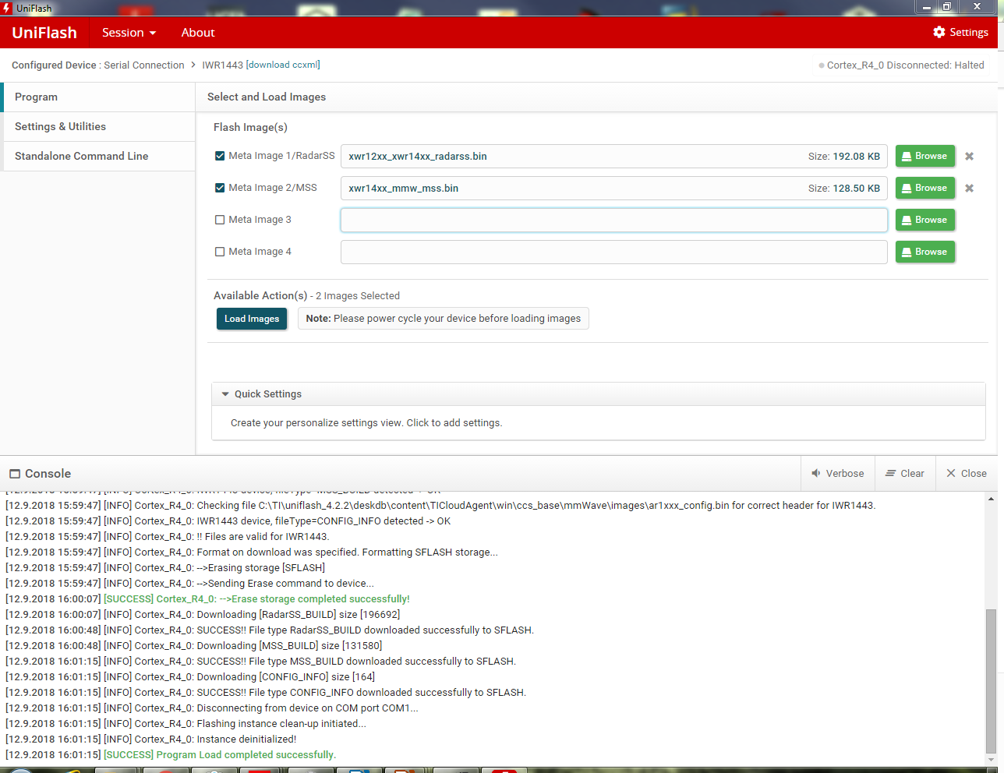Click the Meta Image 4 file path field
The height and width of the screenshot is (773, 1004).
pos(614,252)
